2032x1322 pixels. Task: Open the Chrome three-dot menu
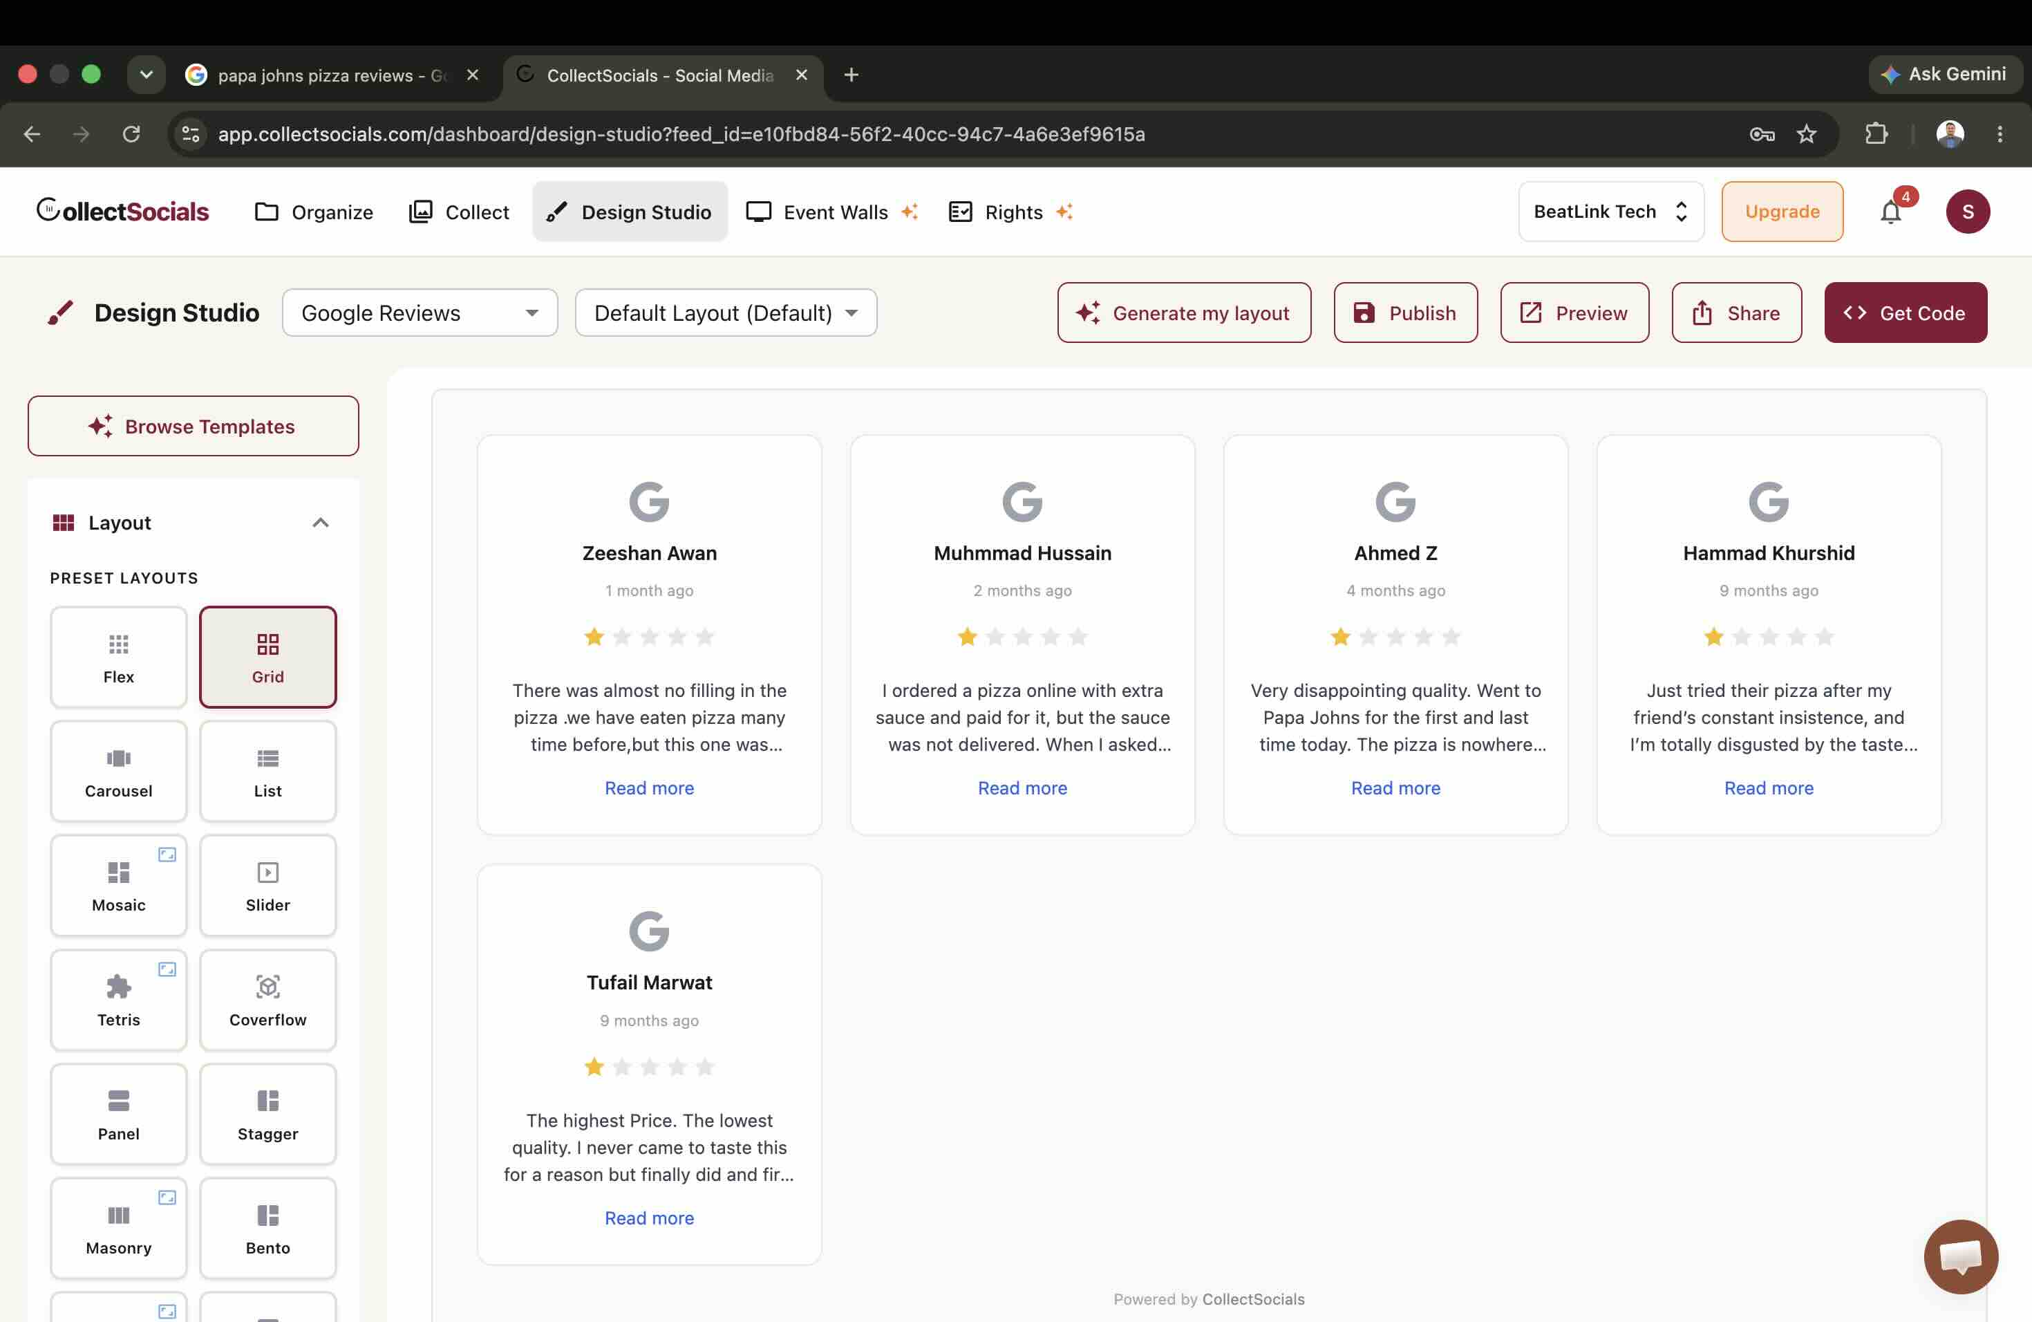point(2000,134)
